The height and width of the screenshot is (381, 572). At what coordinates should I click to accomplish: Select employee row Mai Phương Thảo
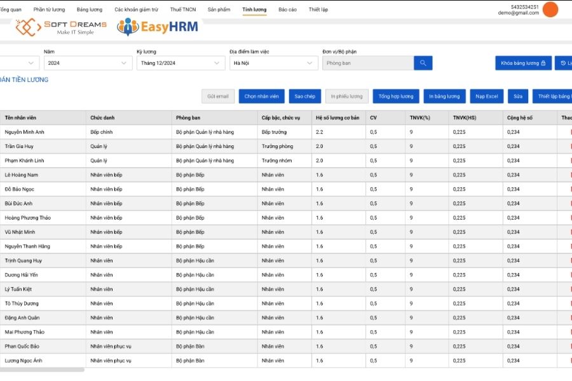(x=286, y=332)
